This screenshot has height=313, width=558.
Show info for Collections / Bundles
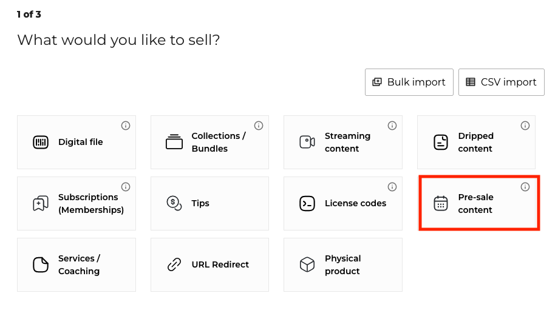pos(259,126)
